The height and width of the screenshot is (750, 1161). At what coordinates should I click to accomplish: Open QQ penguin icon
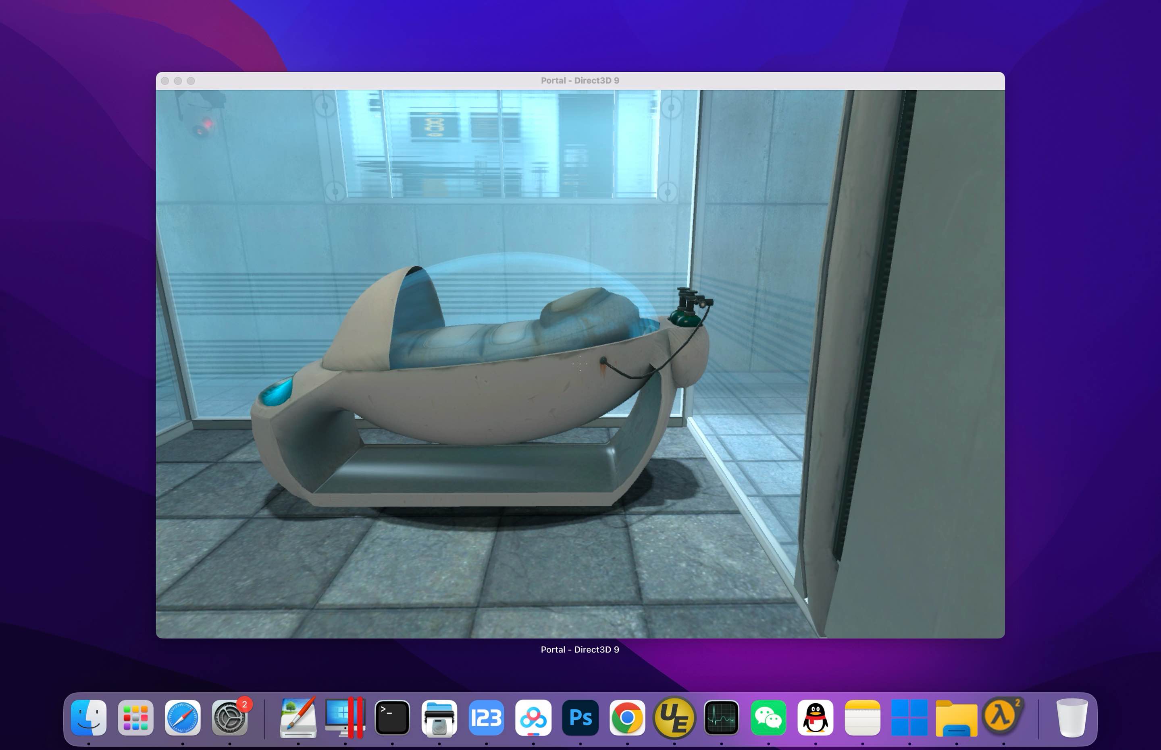point(816,718)
